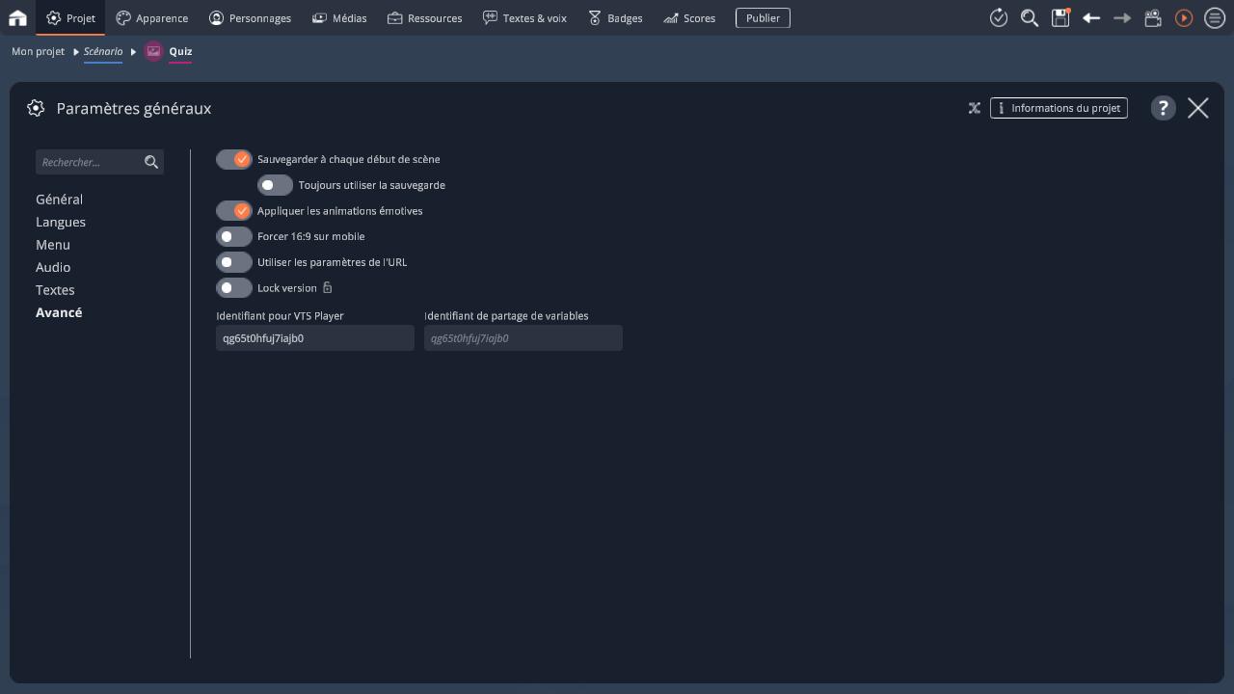Expand arrow before Scénario breadcrumb
Image resolution: width=1234 pixels, height=694 pixels.
point(75,52)
